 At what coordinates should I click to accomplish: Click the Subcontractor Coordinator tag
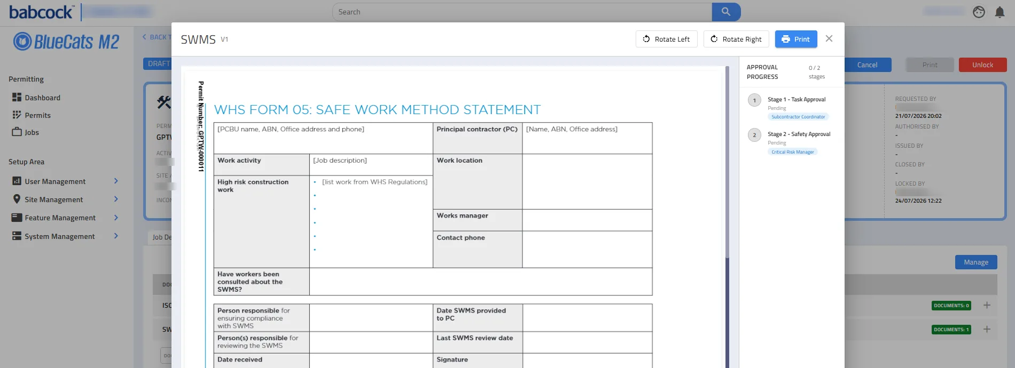pos(798,117)
